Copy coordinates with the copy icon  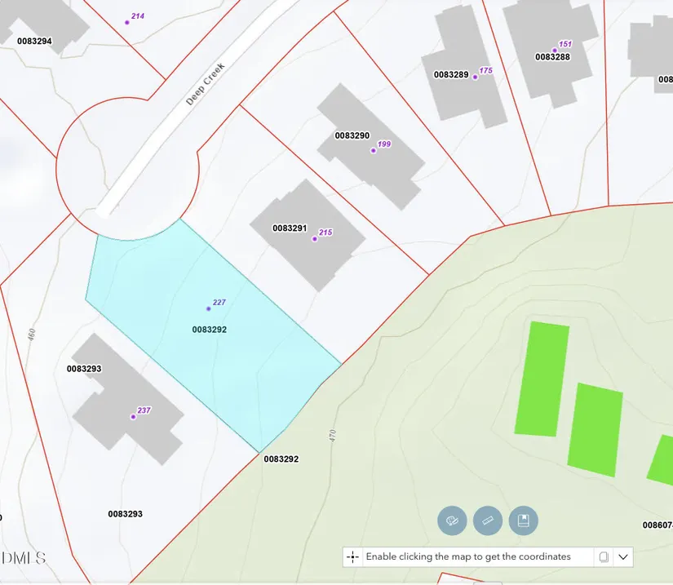pos(604,557)
